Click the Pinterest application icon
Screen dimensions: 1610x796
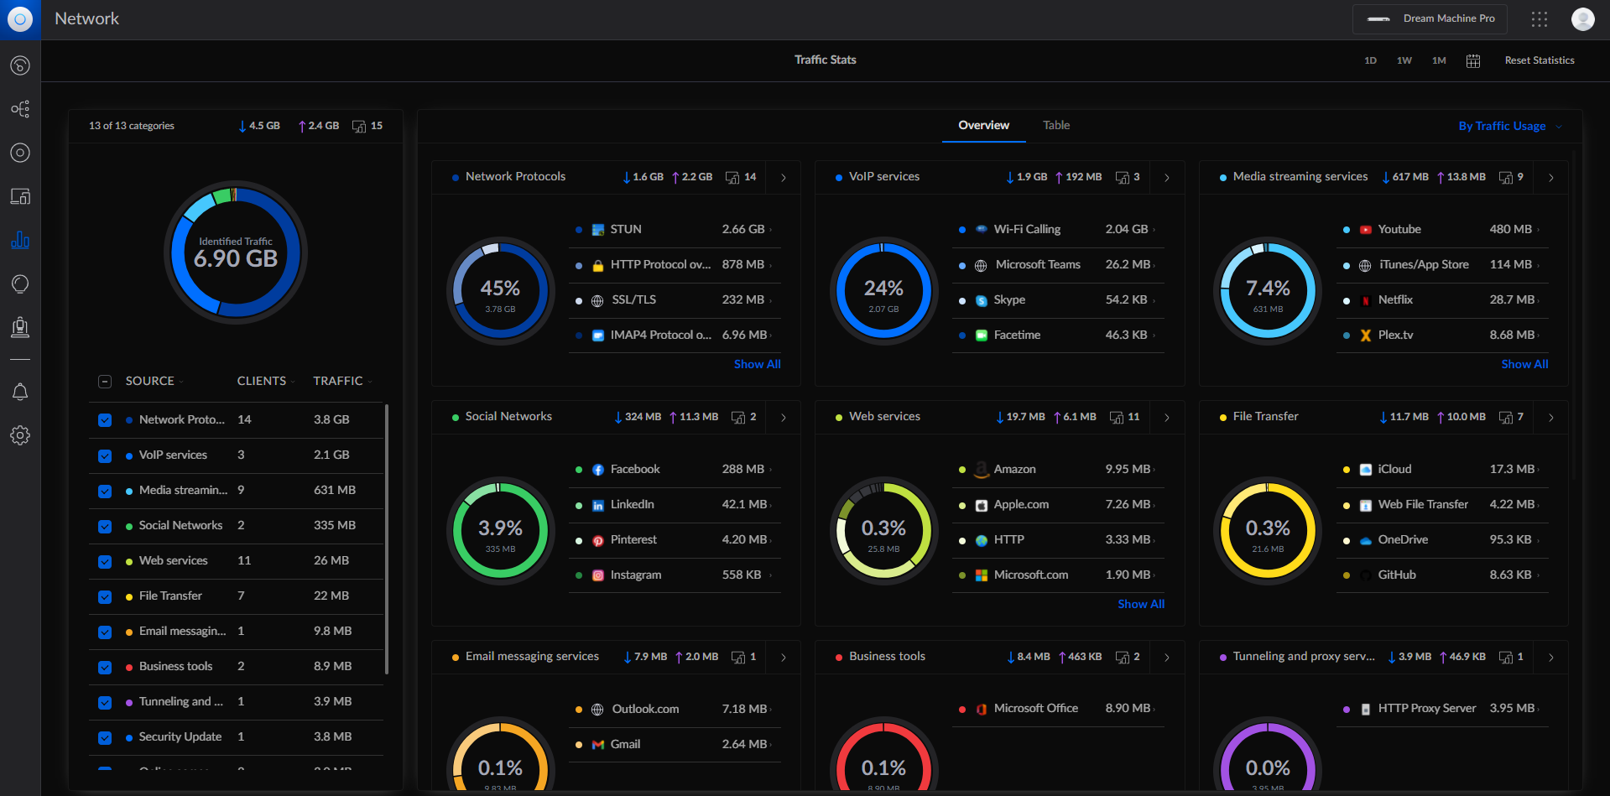(x=598, y=540)
